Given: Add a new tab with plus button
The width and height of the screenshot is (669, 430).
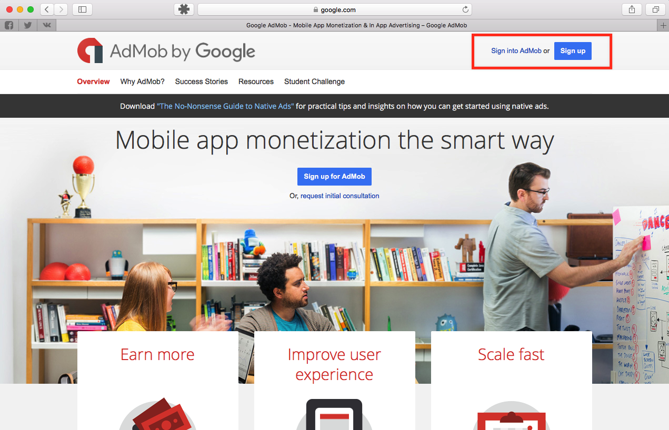Looking at the screenshot, I should [663, 25].
